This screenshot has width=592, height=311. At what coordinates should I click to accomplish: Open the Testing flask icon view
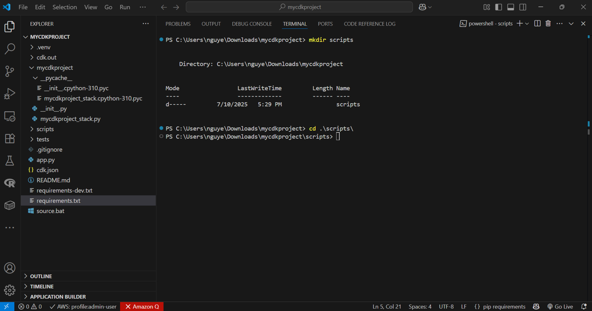10,161
